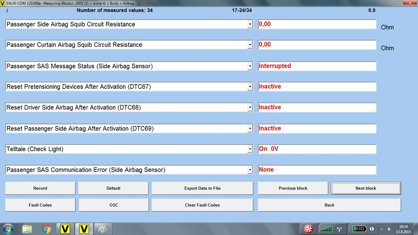Click the DTC68 Inactive value field
This screenshot has width=418, height=235.
[317, 107]
